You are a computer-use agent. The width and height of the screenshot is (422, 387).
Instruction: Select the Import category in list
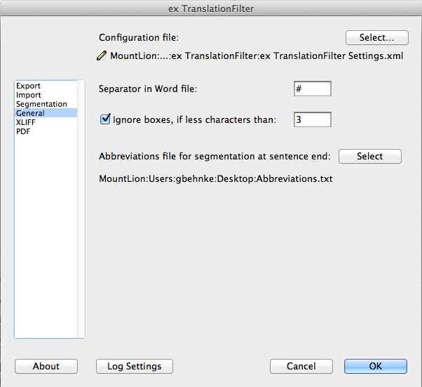click(x=46, y=95)
